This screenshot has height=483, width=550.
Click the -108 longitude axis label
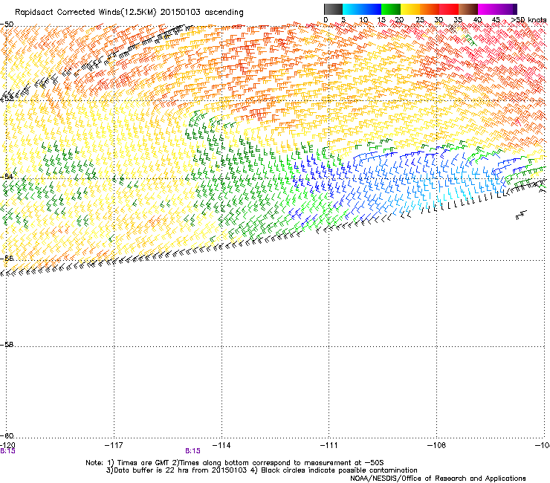[437, 445]
